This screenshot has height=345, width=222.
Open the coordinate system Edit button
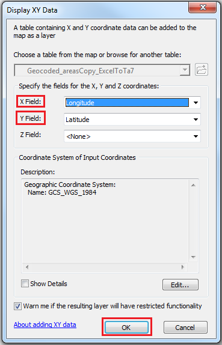[180, 285]
